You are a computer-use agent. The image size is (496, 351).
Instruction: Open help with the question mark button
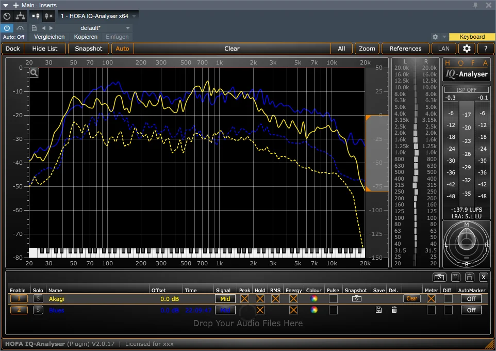486,49
